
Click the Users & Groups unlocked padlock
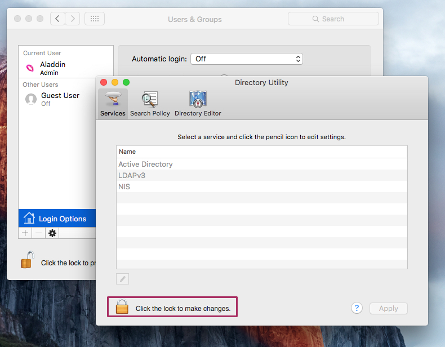pyautogui.click(x=28, y=260)
